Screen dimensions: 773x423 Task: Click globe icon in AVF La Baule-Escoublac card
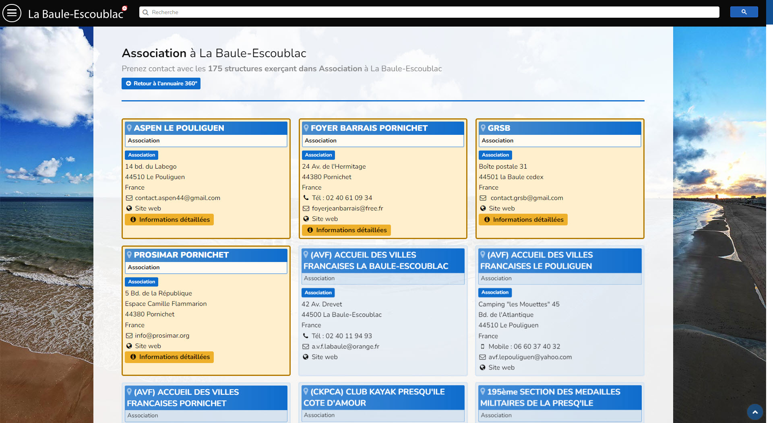pos(306,357)
